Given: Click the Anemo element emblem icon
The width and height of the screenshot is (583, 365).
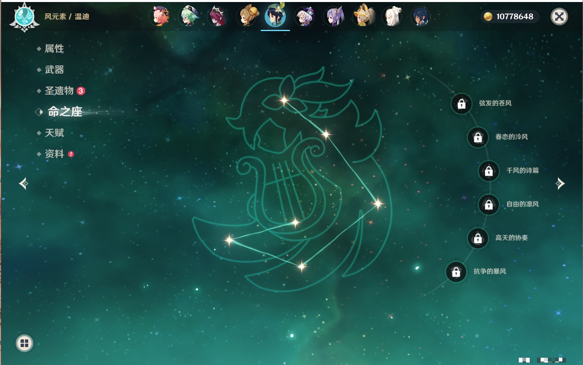Looking at the screenshot, I should coord(24,17).
